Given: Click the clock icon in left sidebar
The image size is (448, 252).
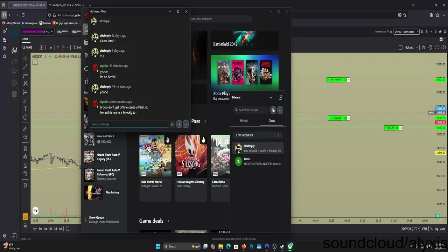Looking at the screenshot, I should (x=5, y=48).
